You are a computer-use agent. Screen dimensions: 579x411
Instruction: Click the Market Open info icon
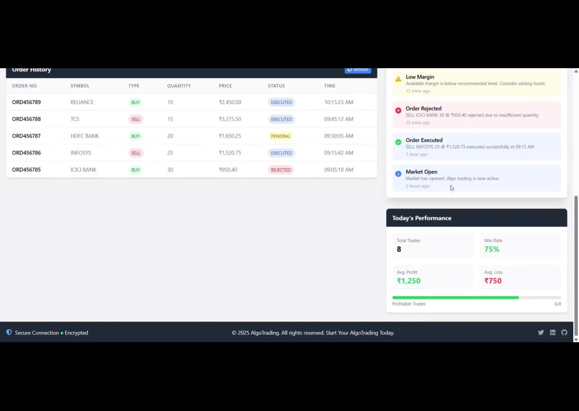coord(398,174)
